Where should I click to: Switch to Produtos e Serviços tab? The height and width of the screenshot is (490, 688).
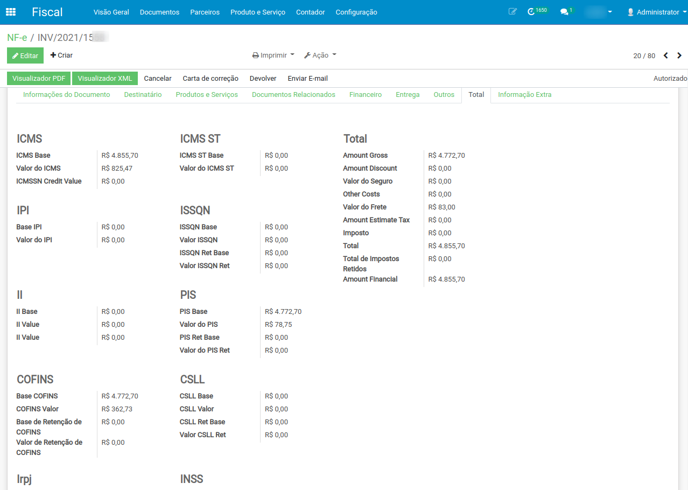click(x=207, y=95)
